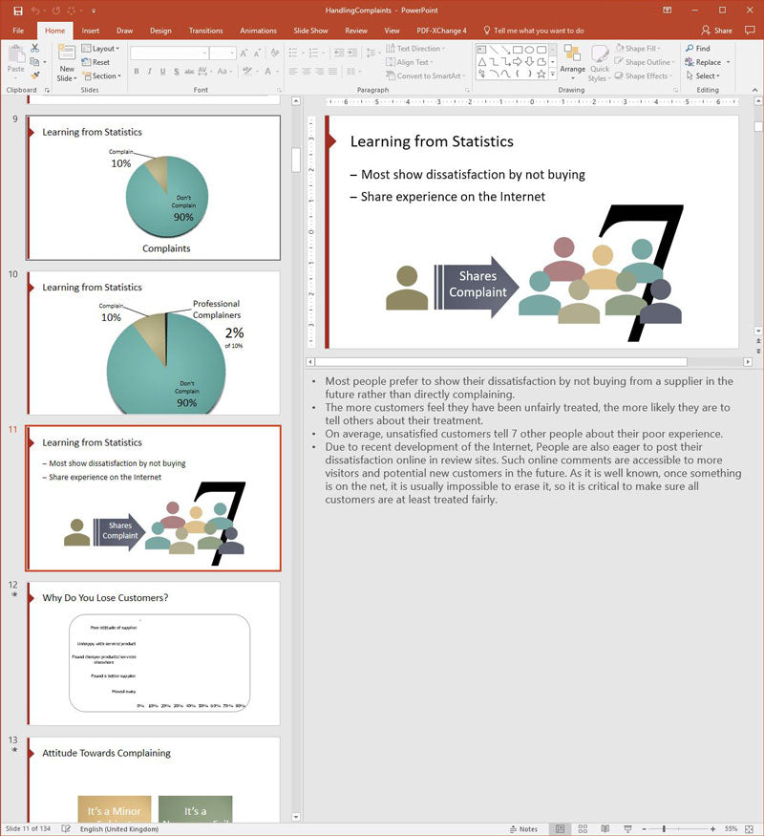764x836 pixels.
Task: Open the File menu
Action: click(18, 31)
